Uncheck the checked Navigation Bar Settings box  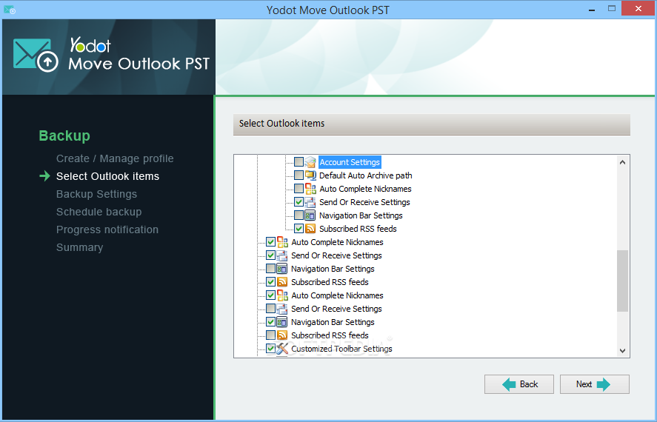point(270,322)
